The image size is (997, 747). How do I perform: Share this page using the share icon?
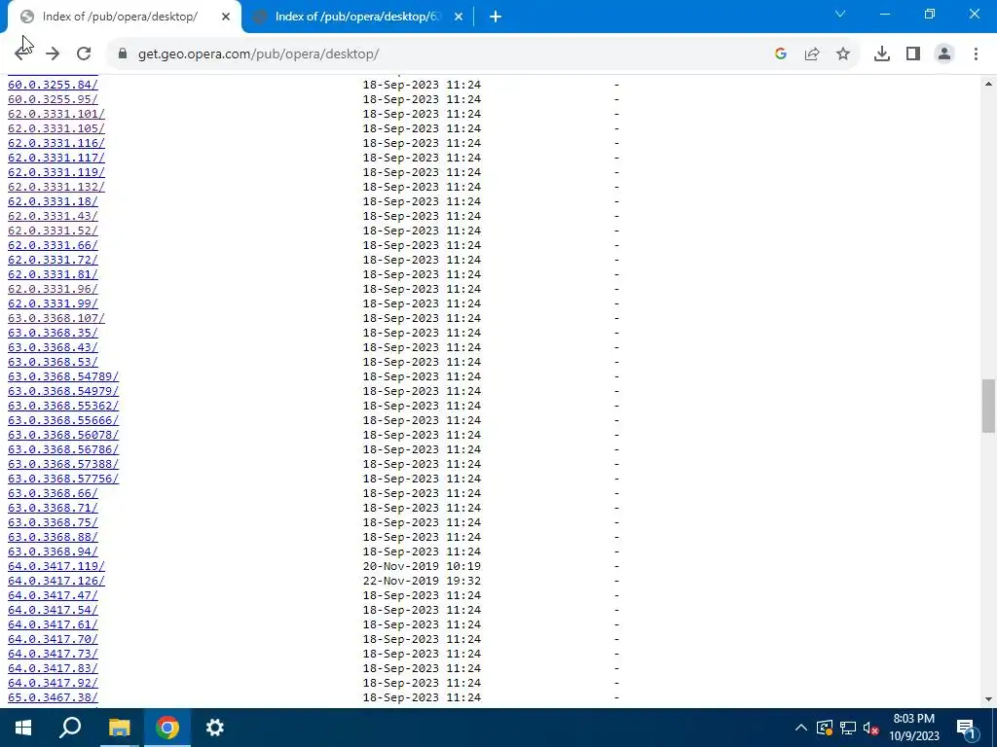(x=812, y=54)
